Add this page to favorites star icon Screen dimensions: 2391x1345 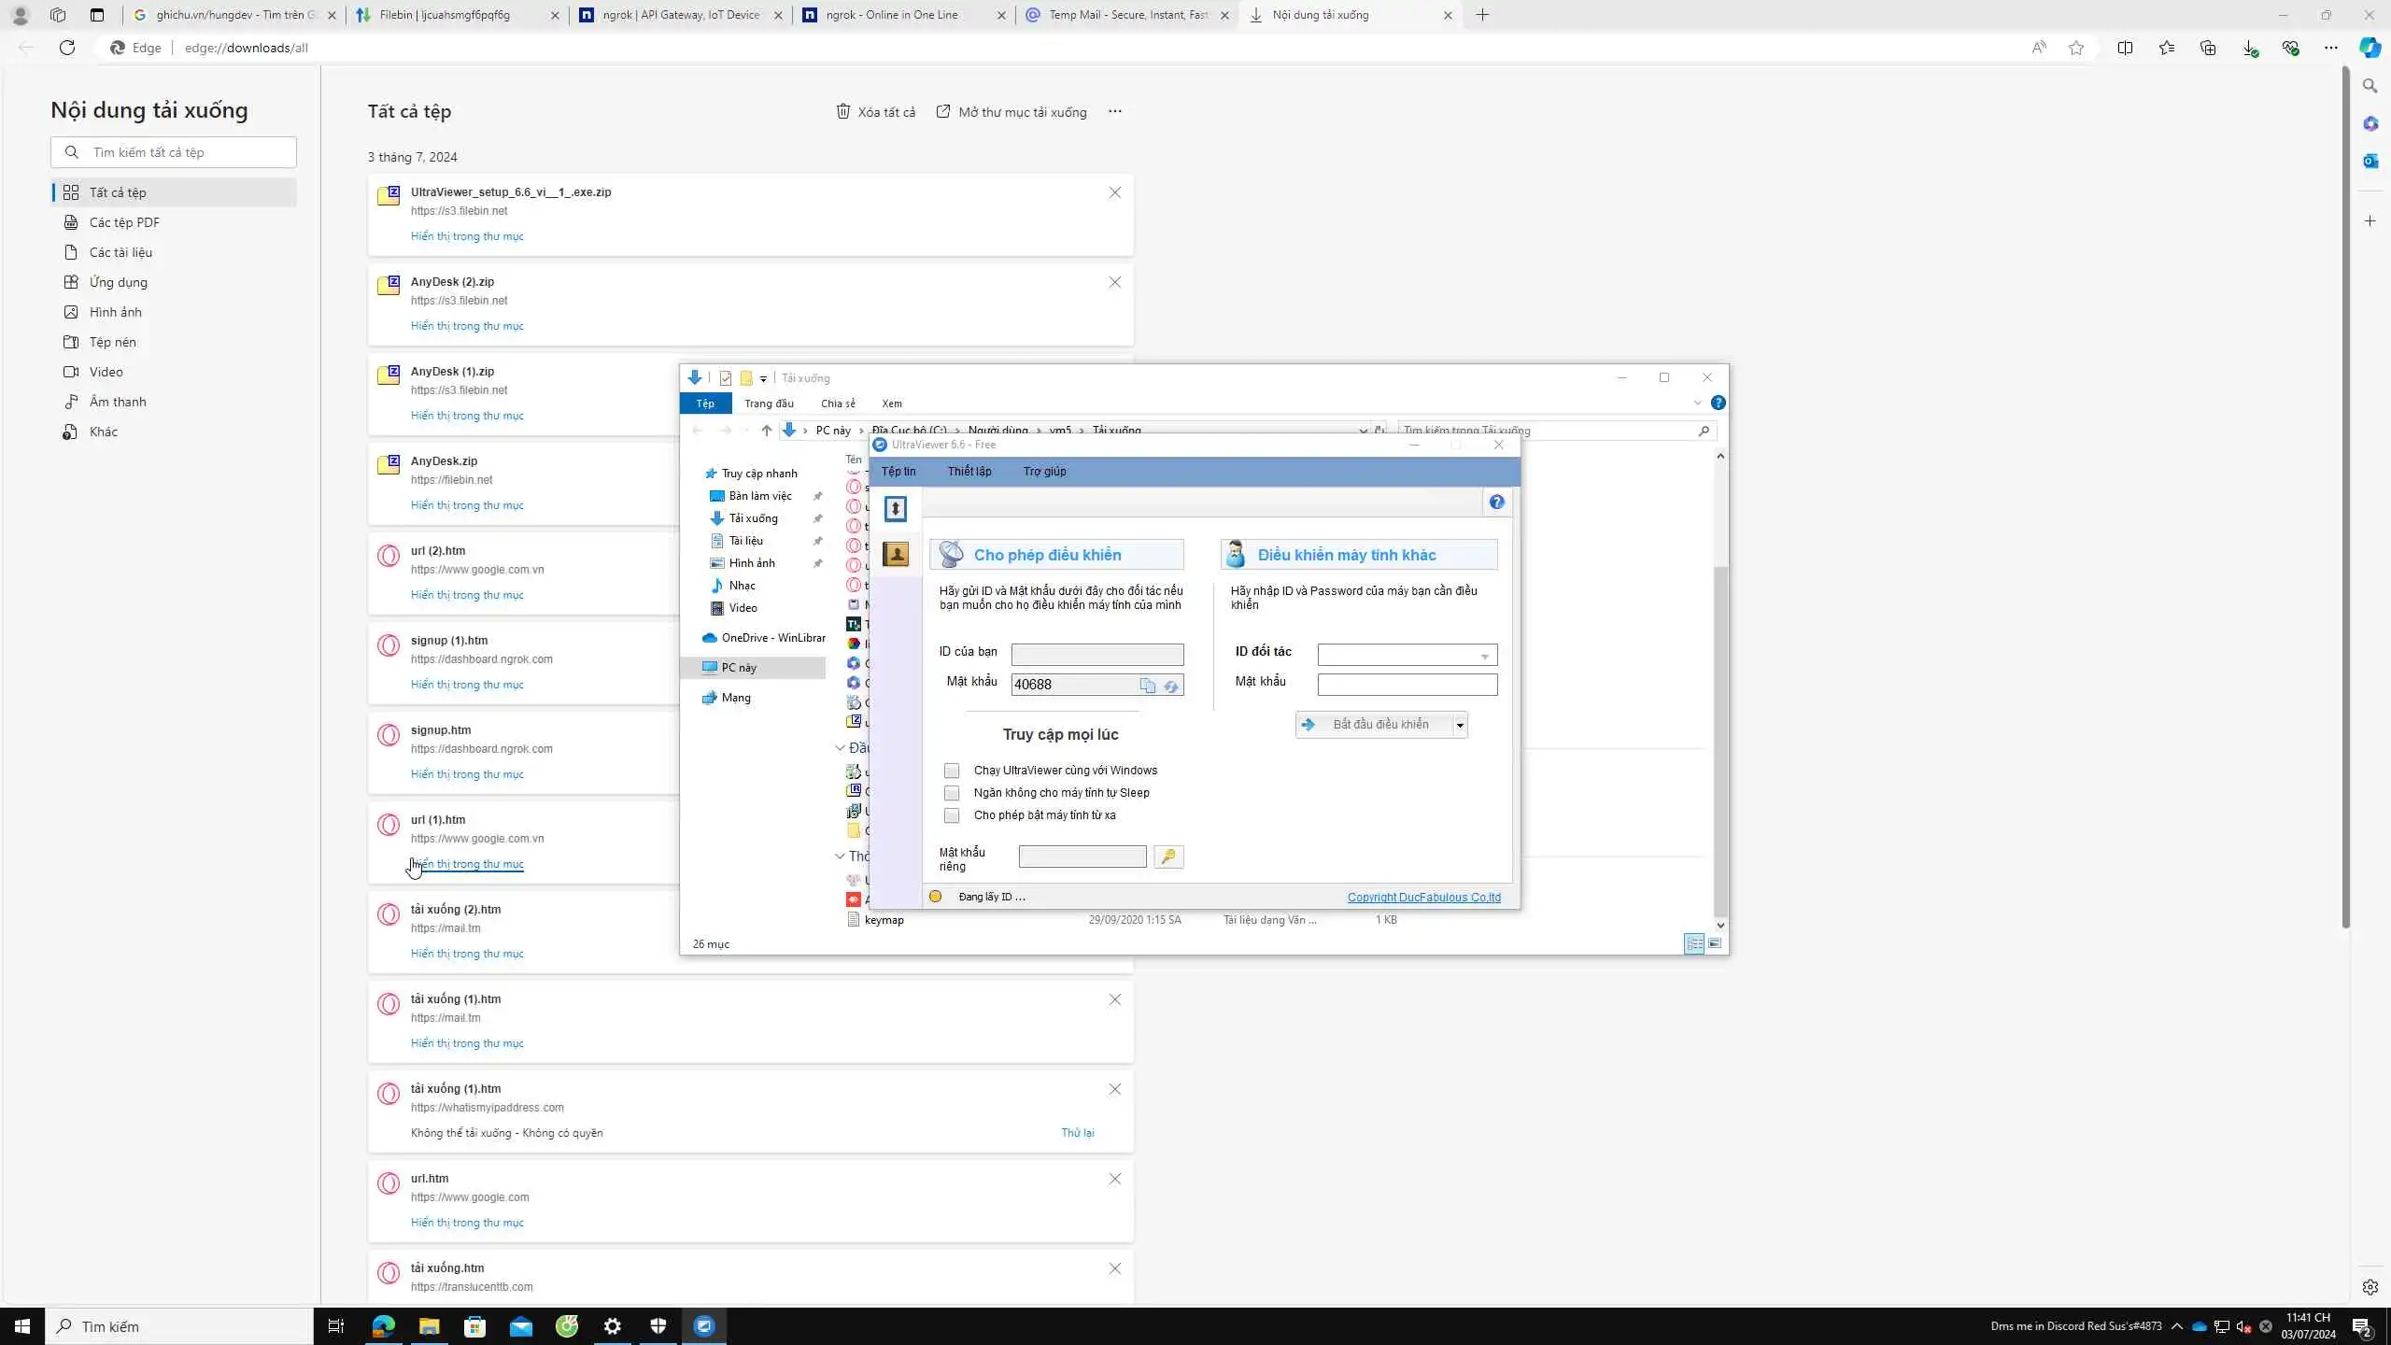point(2075,48)
